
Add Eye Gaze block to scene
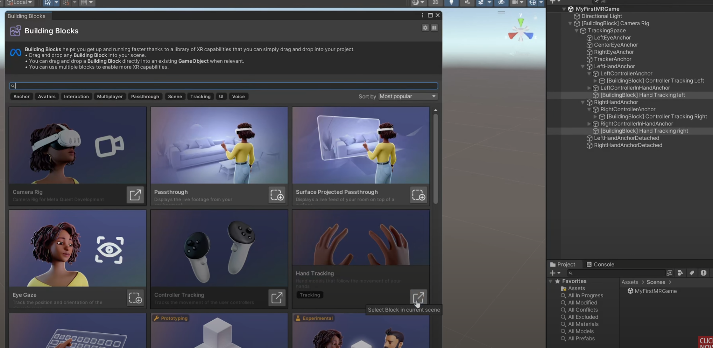(x=135, y=298)
